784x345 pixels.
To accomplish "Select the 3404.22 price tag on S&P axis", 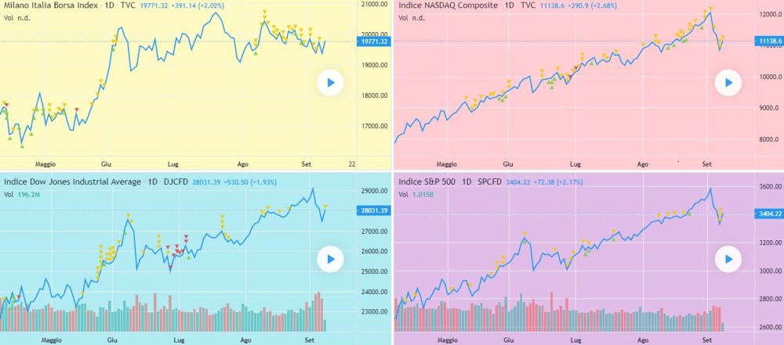I will point(765,213).
